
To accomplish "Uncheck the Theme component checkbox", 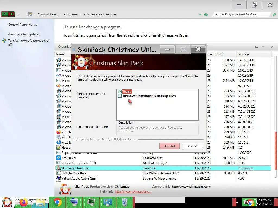I will pos(120,92).
